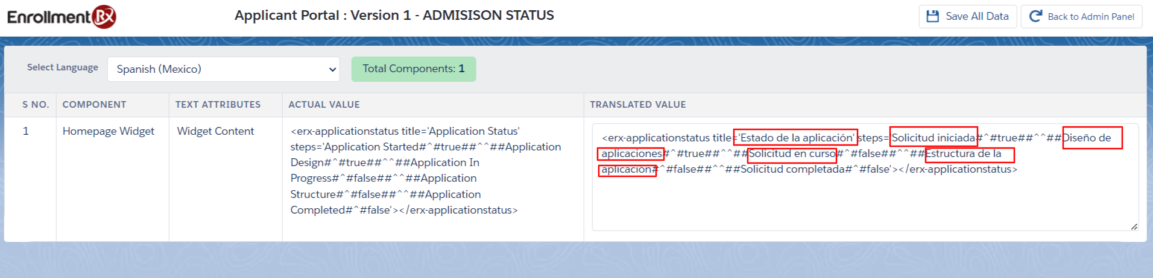Select the TRANSLATED VALUE column header
The height and width of the screenshot is (278, 1153).
[x=638, y=105]
